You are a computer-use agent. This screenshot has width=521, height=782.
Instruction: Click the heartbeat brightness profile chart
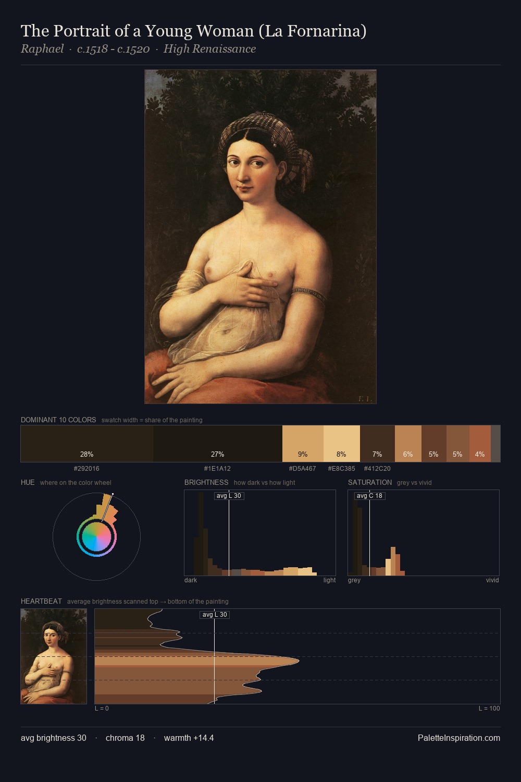pos(297,656)
